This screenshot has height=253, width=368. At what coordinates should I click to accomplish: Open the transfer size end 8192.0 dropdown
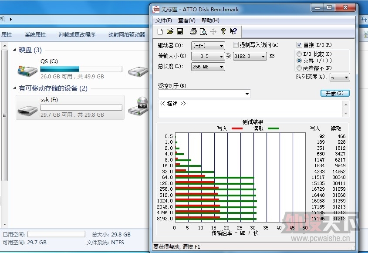250,56
